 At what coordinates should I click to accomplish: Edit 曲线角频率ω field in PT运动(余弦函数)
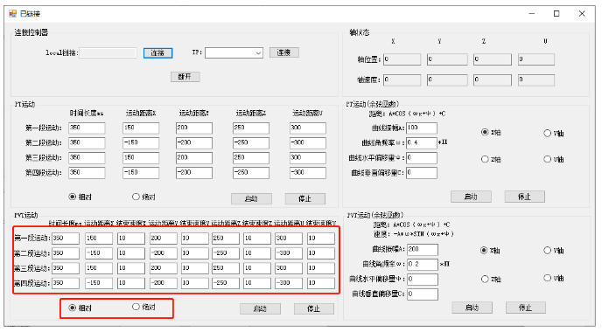[x=422, y=143]
